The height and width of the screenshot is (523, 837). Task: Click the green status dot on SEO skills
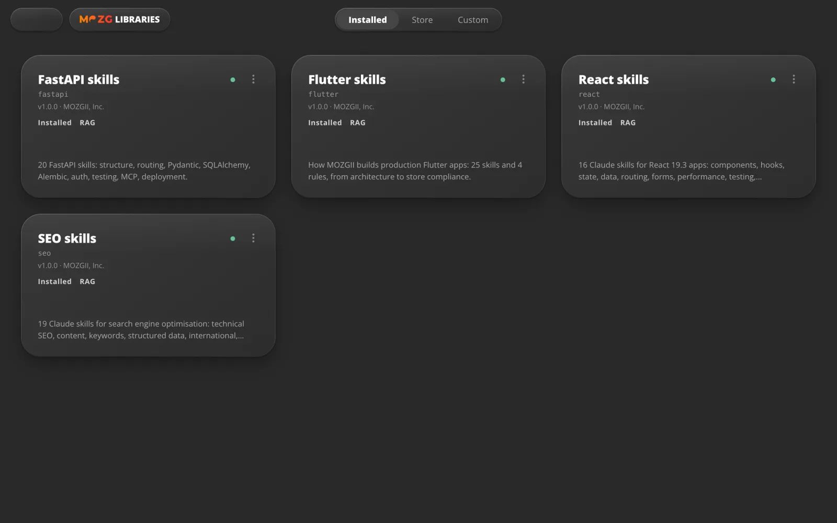(x=233, y=239)
